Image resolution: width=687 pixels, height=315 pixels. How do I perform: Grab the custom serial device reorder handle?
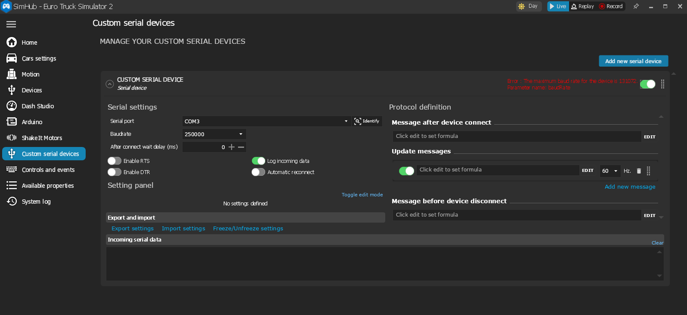coord(662,84)
